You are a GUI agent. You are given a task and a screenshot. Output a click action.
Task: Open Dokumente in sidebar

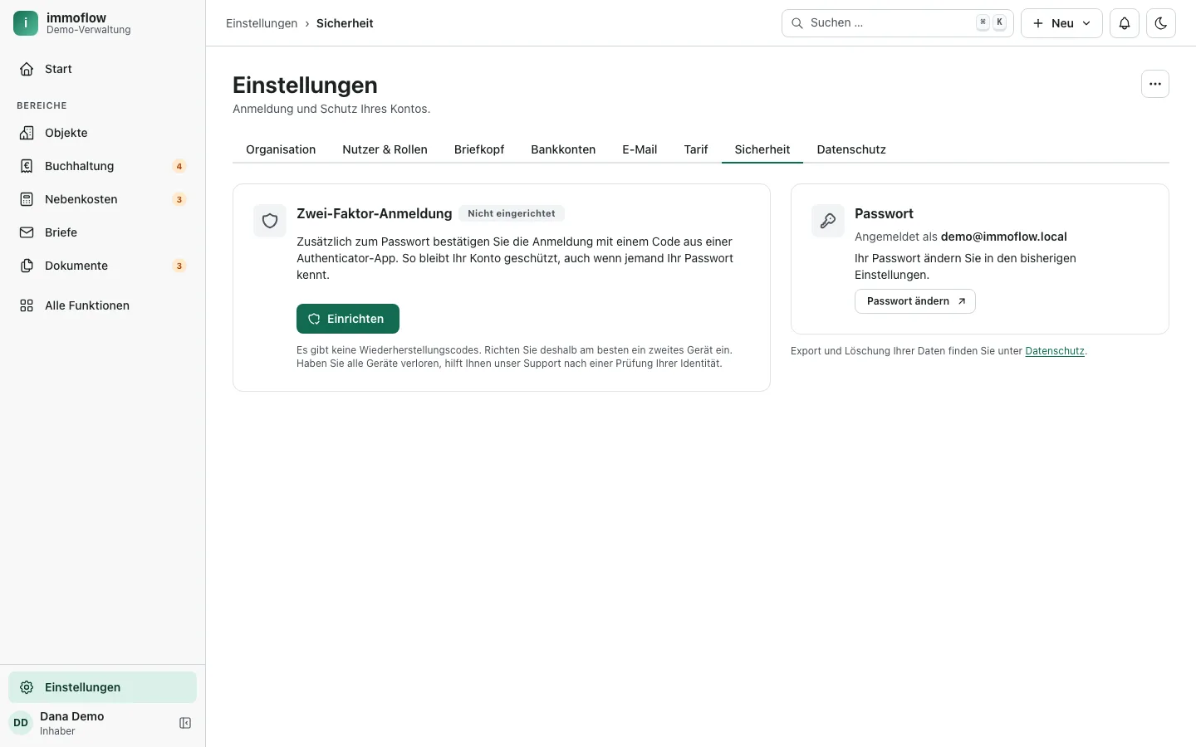[x=102, y=266]
